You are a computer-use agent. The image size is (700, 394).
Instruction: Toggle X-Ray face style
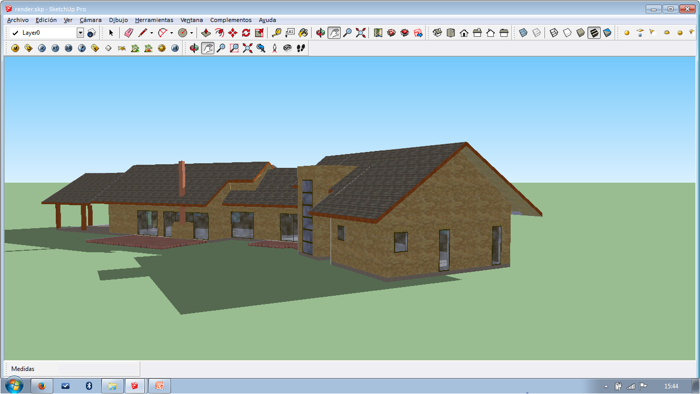(523, 33)
